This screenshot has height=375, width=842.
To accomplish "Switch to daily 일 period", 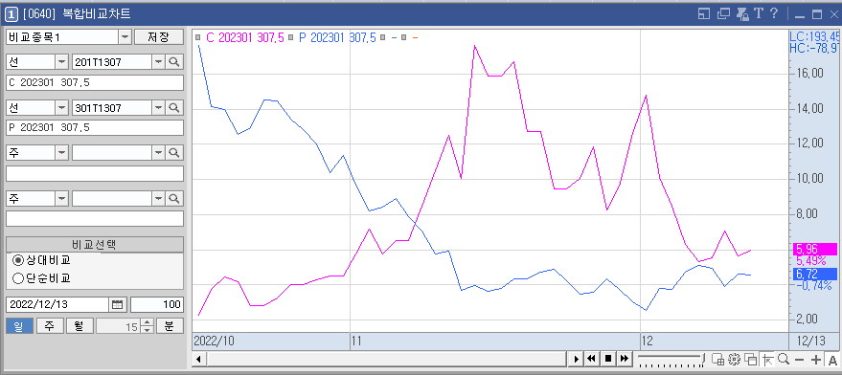I will tap(19, 325).
